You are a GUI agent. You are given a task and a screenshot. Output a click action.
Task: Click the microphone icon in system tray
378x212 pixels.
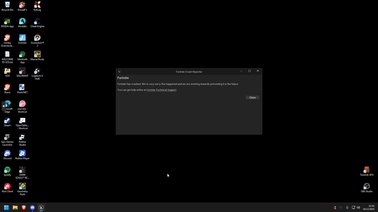(x=347, y=208)
